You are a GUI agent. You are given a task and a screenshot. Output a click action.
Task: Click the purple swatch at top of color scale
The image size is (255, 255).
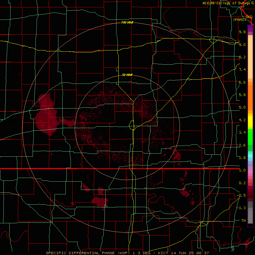pos(250,28)
